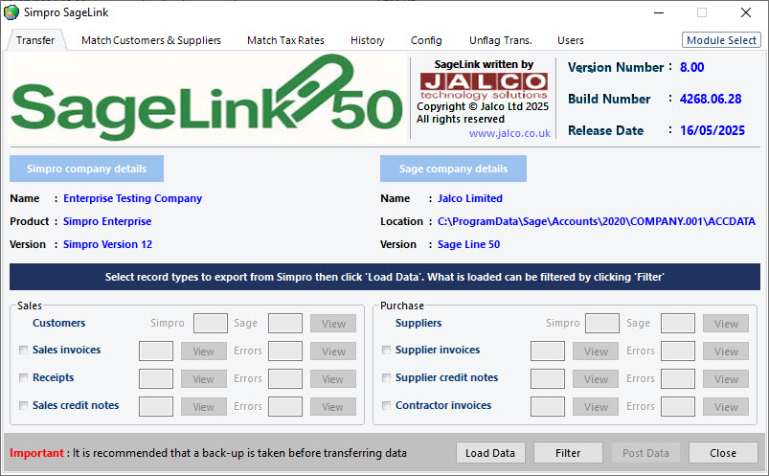Click the Customers Simpro count field
The height and width of the screenshot is (476, 769).
click(211, 324)
